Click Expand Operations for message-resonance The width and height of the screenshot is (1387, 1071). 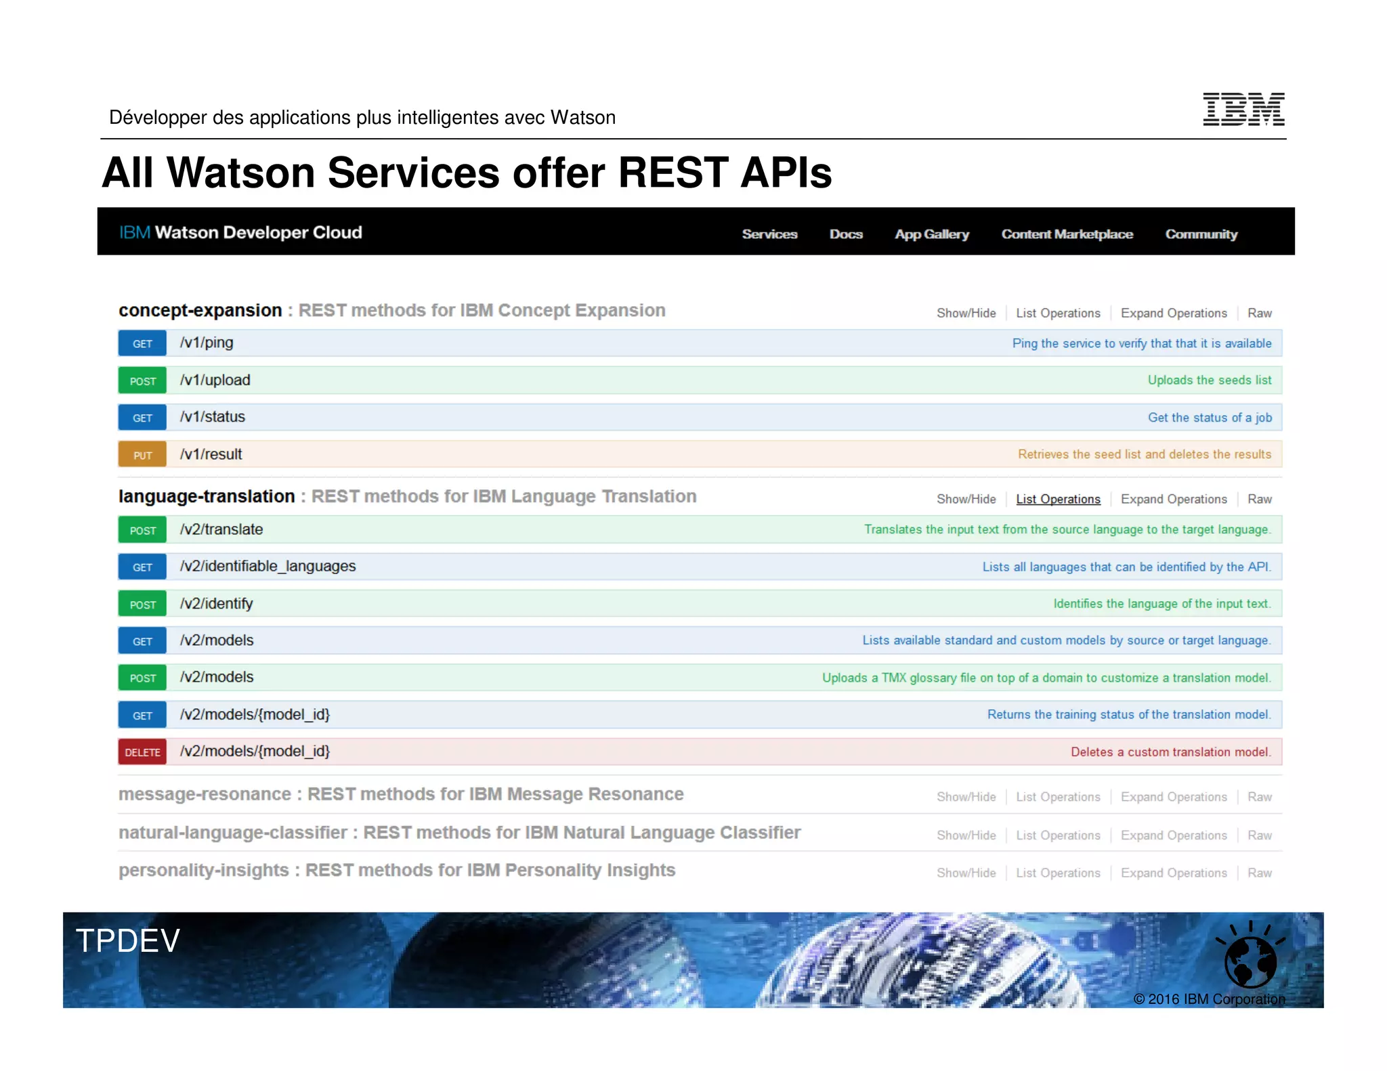click(1174, 797)
